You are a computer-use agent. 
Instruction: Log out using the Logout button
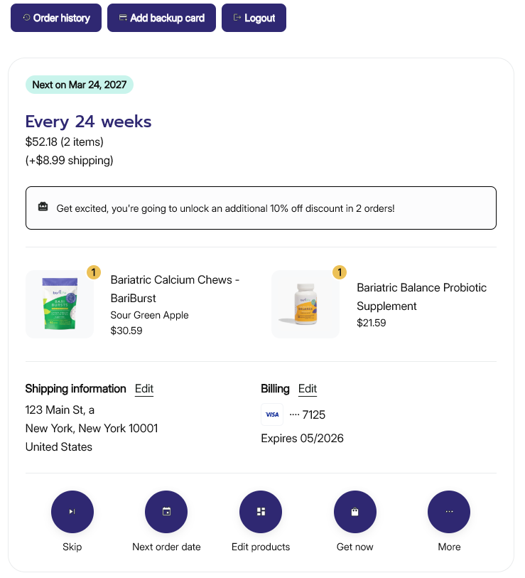254,18
